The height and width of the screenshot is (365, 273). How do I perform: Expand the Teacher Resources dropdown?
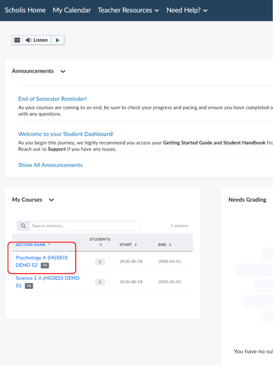pos(128,10)
